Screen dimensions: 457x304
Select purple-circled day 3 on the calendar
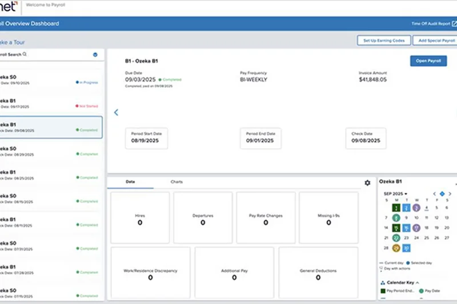tap(416, 208)
